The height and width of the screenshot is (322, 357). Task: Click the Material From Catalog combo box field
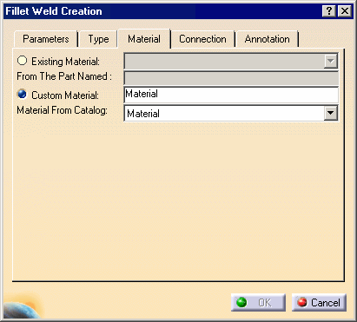231,113
